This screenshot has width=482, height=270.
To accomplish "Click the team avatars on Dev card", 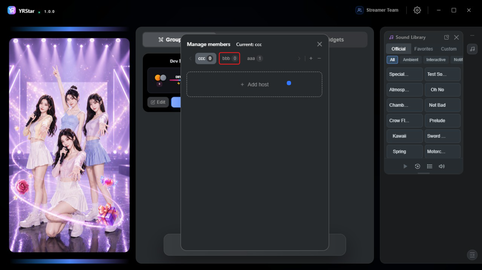I will (x=161, y=78).
